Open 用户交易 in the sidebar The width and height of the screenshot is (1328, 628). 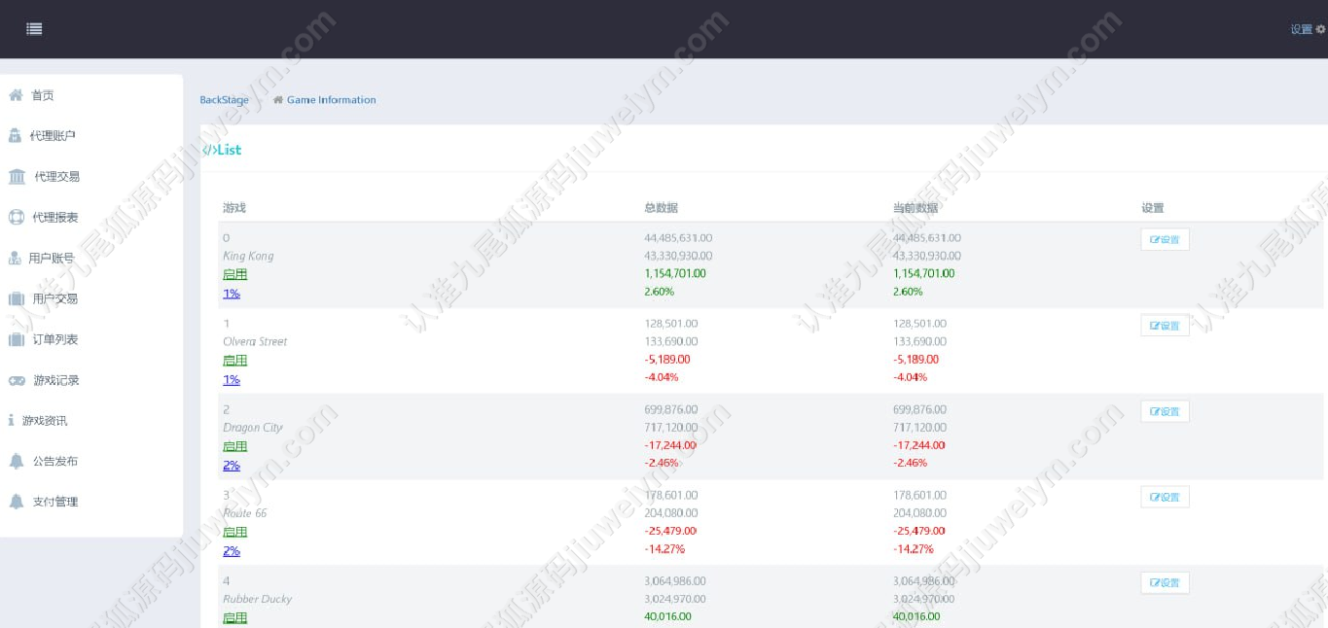pos(54,299)
